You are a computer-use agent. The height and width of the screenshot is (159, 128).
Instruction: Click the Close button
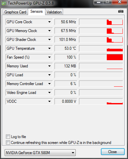(113, 152)
